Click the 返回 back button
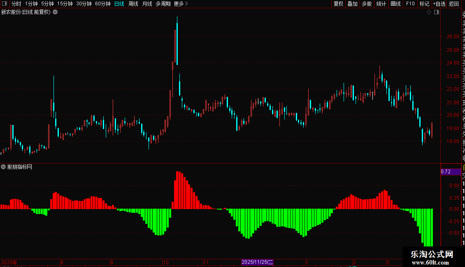Image resolution: width=465 pixels, height=267 pixels. click(454, 4)
